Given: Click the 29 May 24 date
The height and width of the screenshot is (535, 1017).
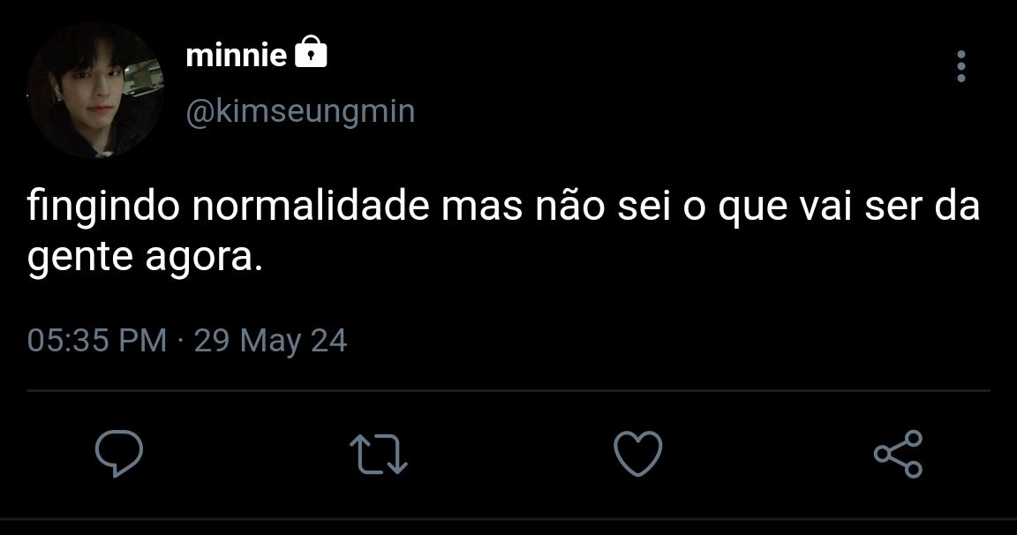Looking at the screenshot, I should (270, 341).
